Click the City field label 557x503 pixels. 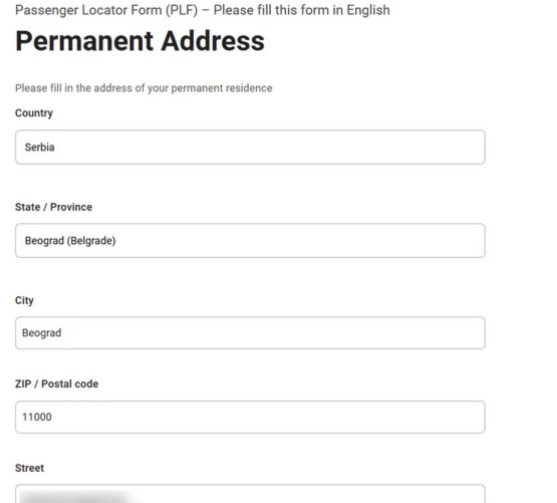[x=25, y=301]
